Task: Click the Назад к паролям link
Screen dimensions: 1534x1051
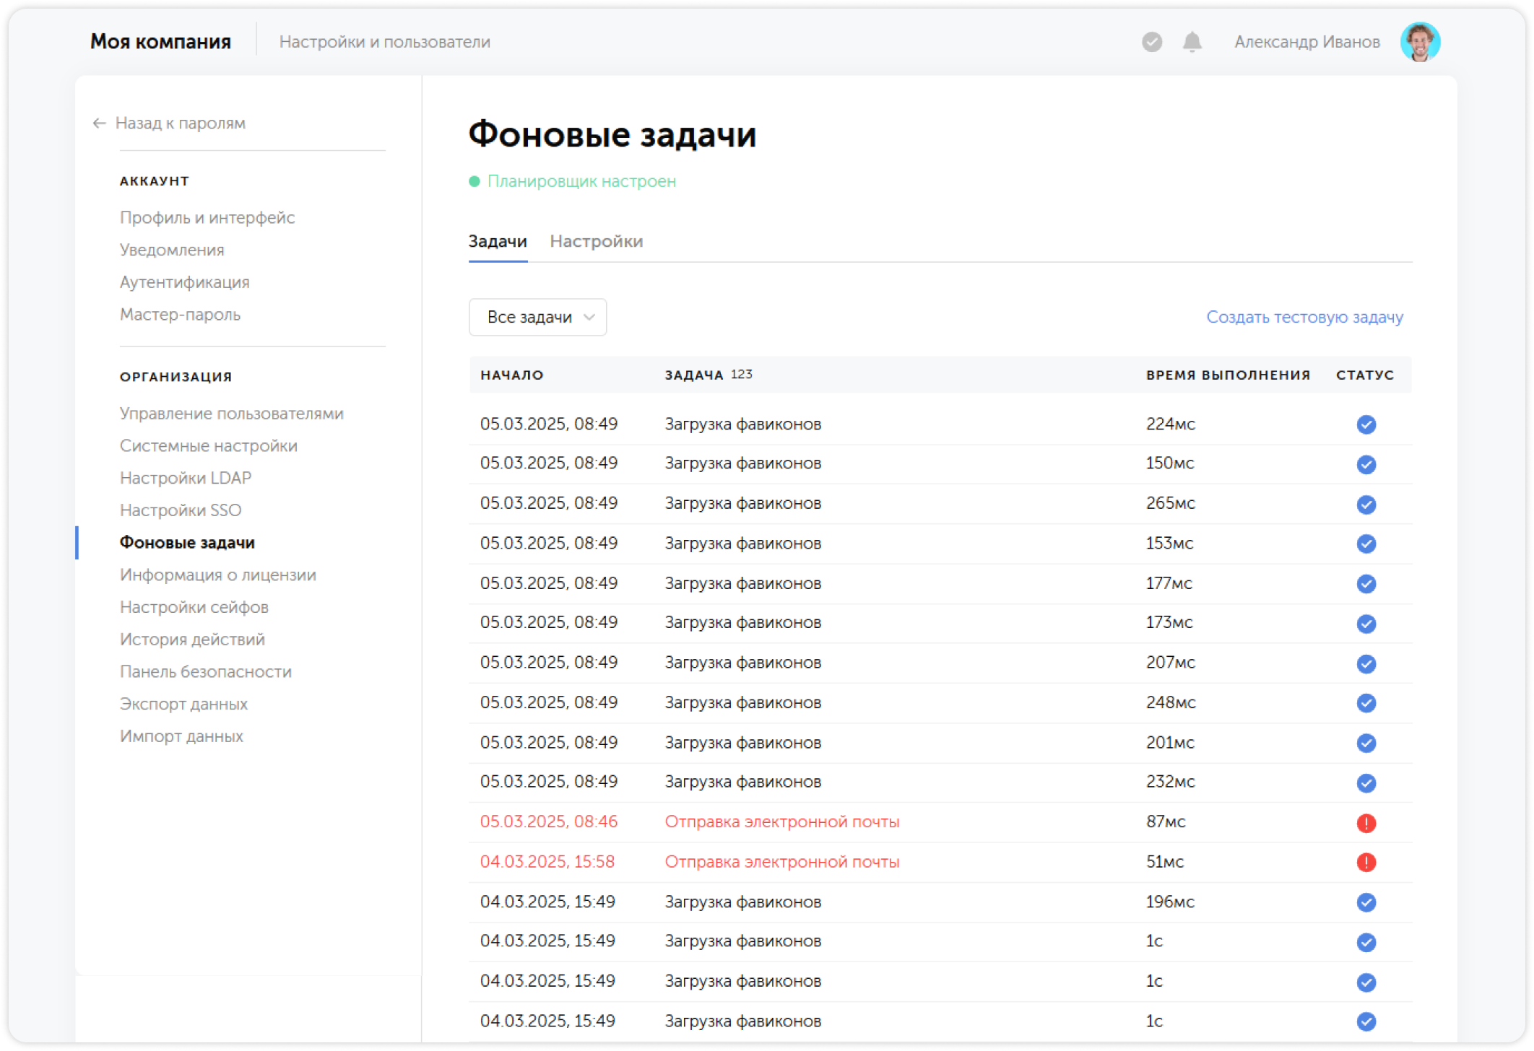Action: point(179,123)
